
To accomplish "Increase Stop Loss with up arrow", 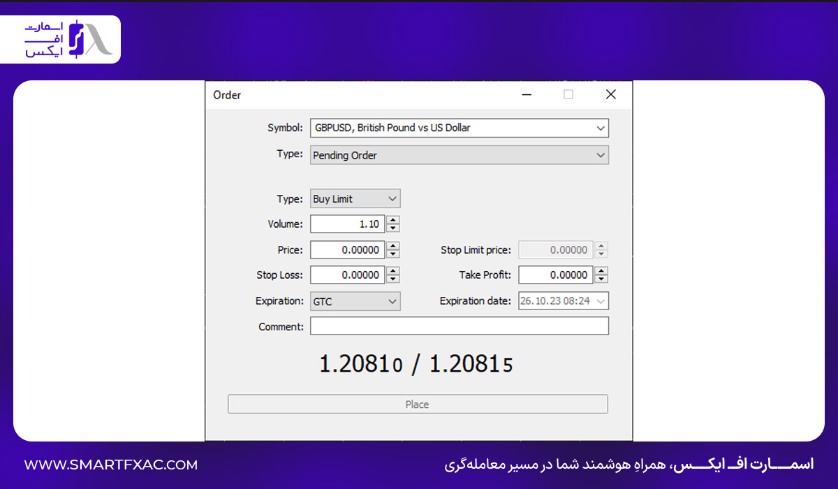I will [393, 271].
